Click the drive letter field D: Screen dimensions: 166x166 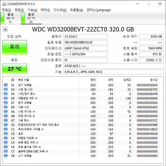pyautogui.click(x=85, y=60)
